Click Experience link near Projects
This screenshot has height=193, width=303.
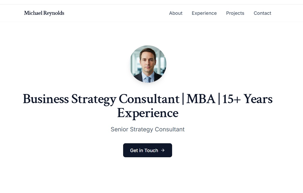click(204, 13)
